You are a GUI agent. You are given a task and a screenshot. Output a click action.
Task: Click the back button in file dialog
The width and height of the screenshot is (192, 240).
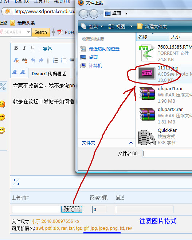pos(83,14)
